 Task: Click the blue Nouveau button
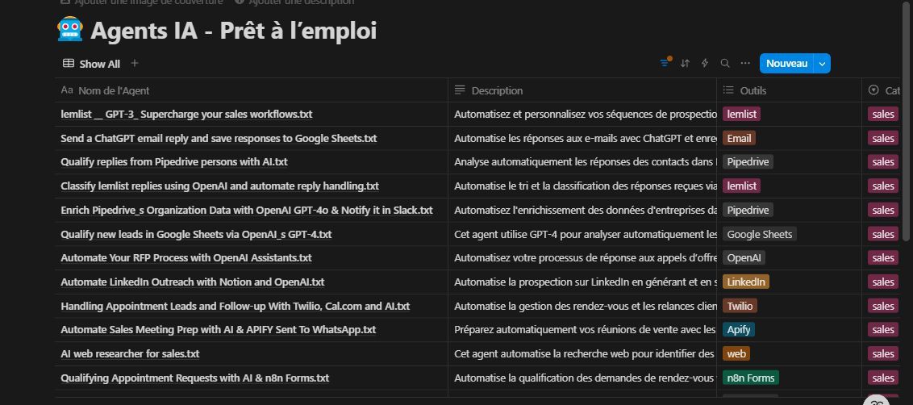(786, 64)
